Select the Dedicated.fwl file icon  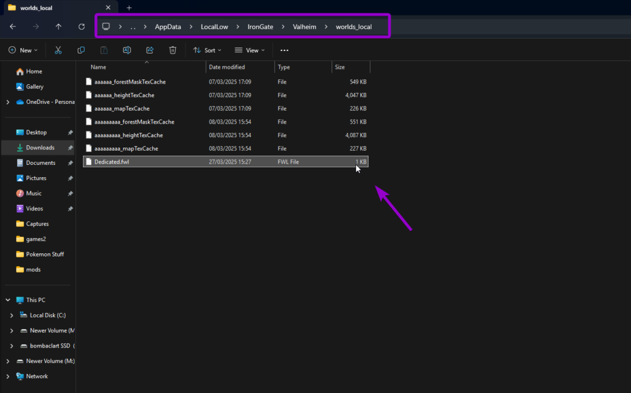point(89,162)
